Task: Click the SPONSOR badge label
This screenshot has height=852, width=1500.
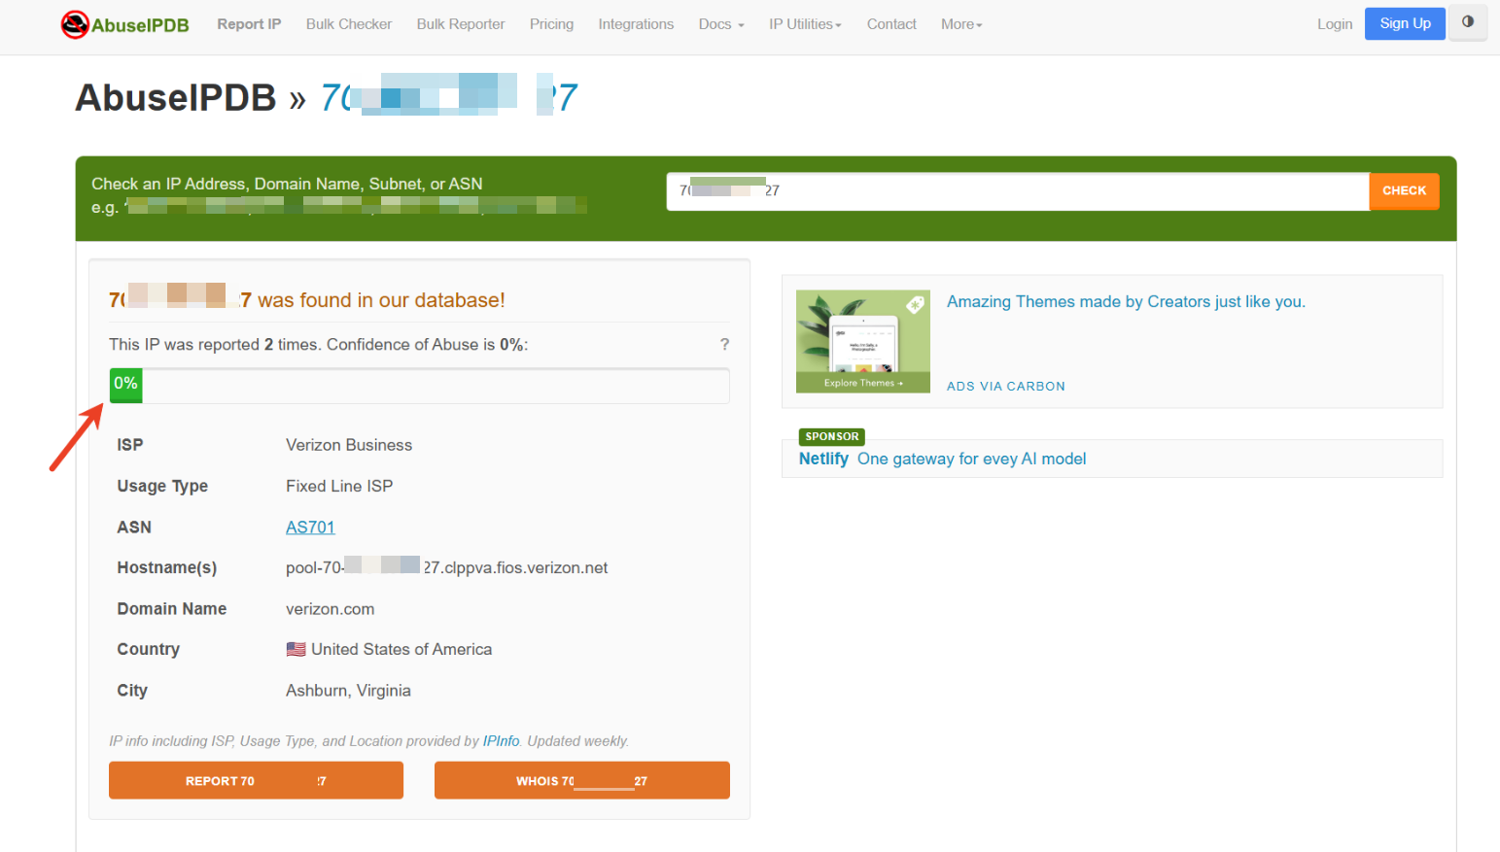Action: pos(831,436)
